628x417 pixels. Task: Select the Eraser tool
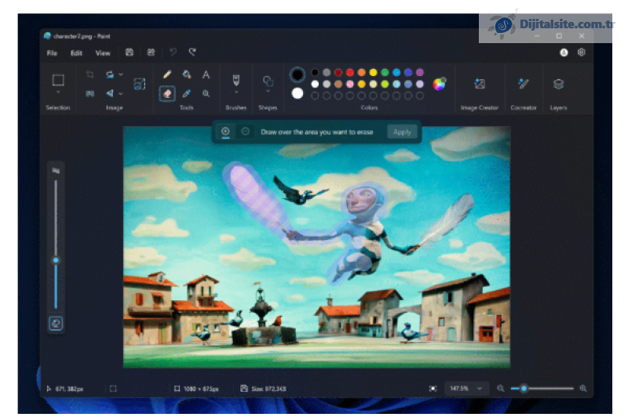click(x=167, y=93)
